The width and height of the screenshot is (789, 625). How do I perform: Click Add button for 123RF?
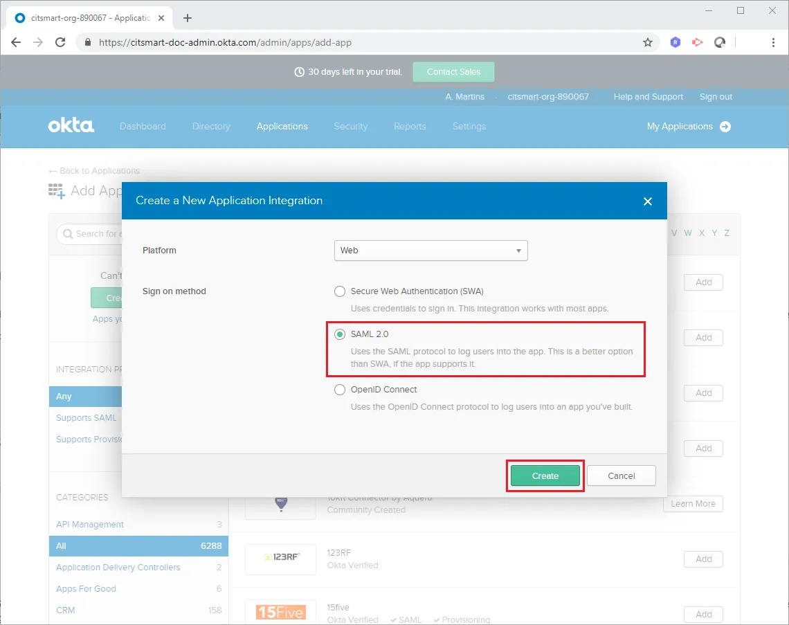tap(703, 559)
